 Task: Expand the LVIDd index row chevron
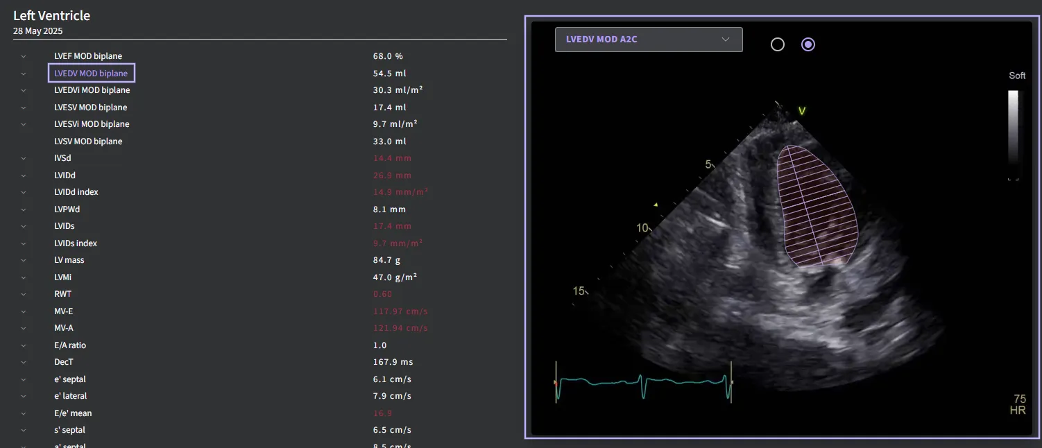[x=24, y=192]
